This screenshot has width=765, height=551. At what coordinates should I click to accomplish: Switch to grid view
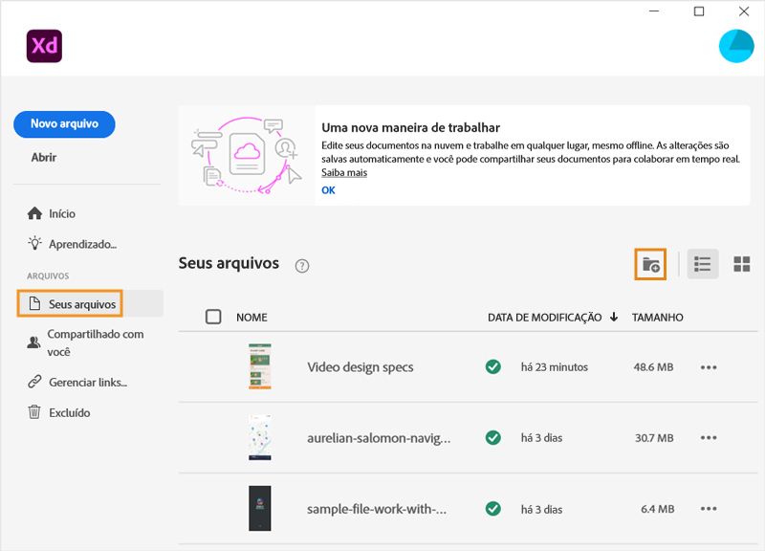tap(741, 264)
